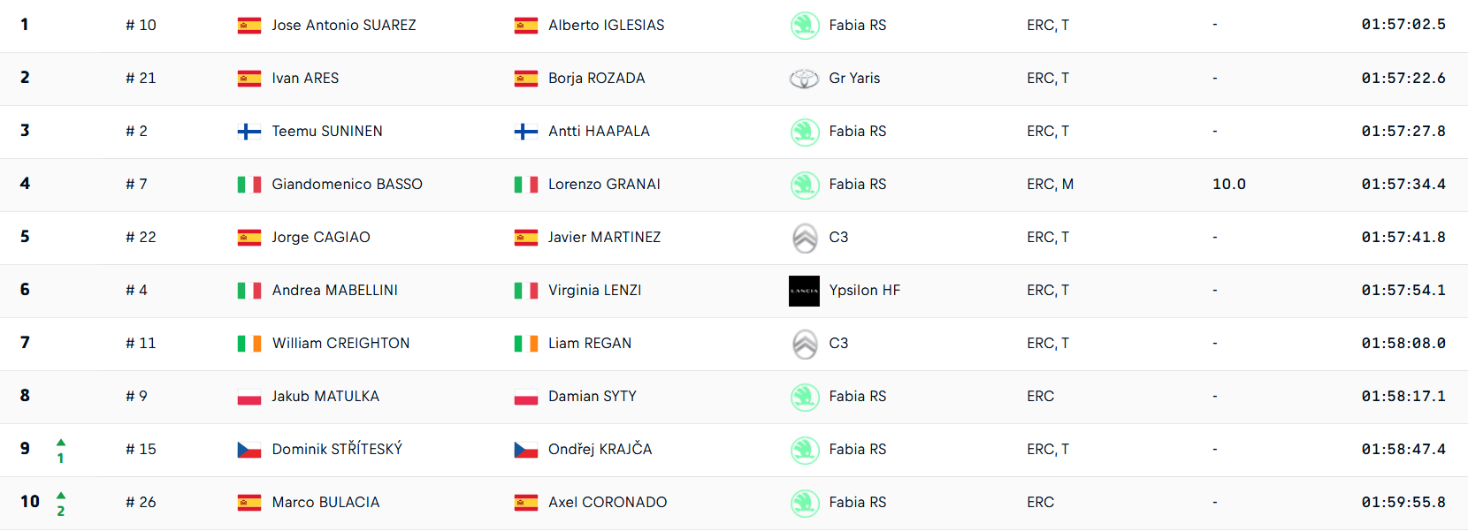Click the 10.0 penalty value for Basso

1228,185
